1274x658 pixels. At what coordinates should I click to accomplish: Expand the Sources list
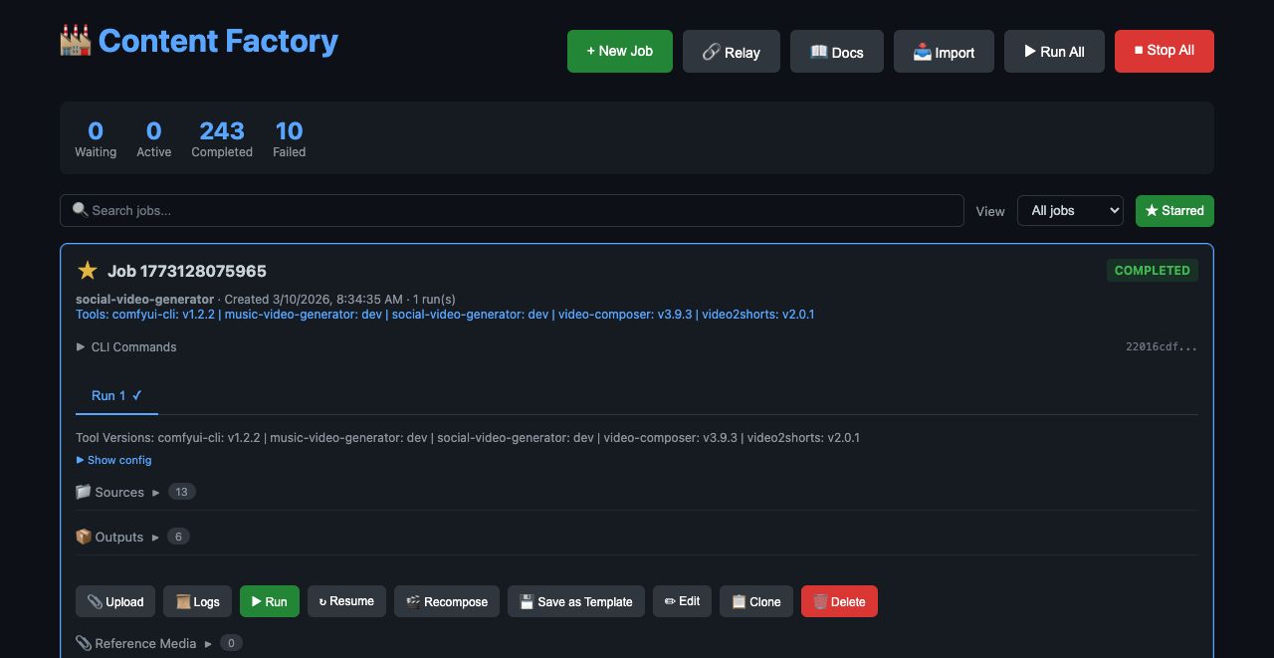(x=156, y=492)
